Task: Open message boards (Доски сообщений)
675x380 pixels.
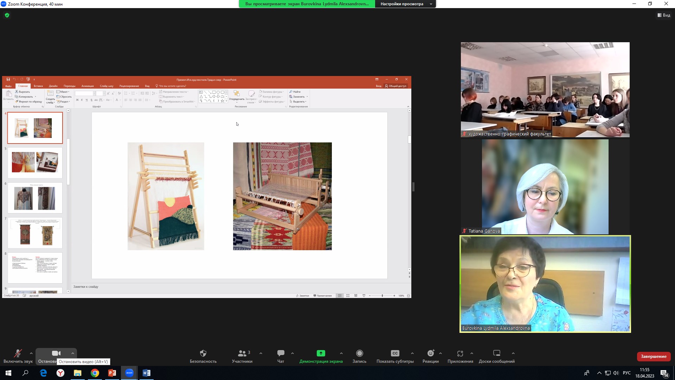Action: (x=496, y=353)
